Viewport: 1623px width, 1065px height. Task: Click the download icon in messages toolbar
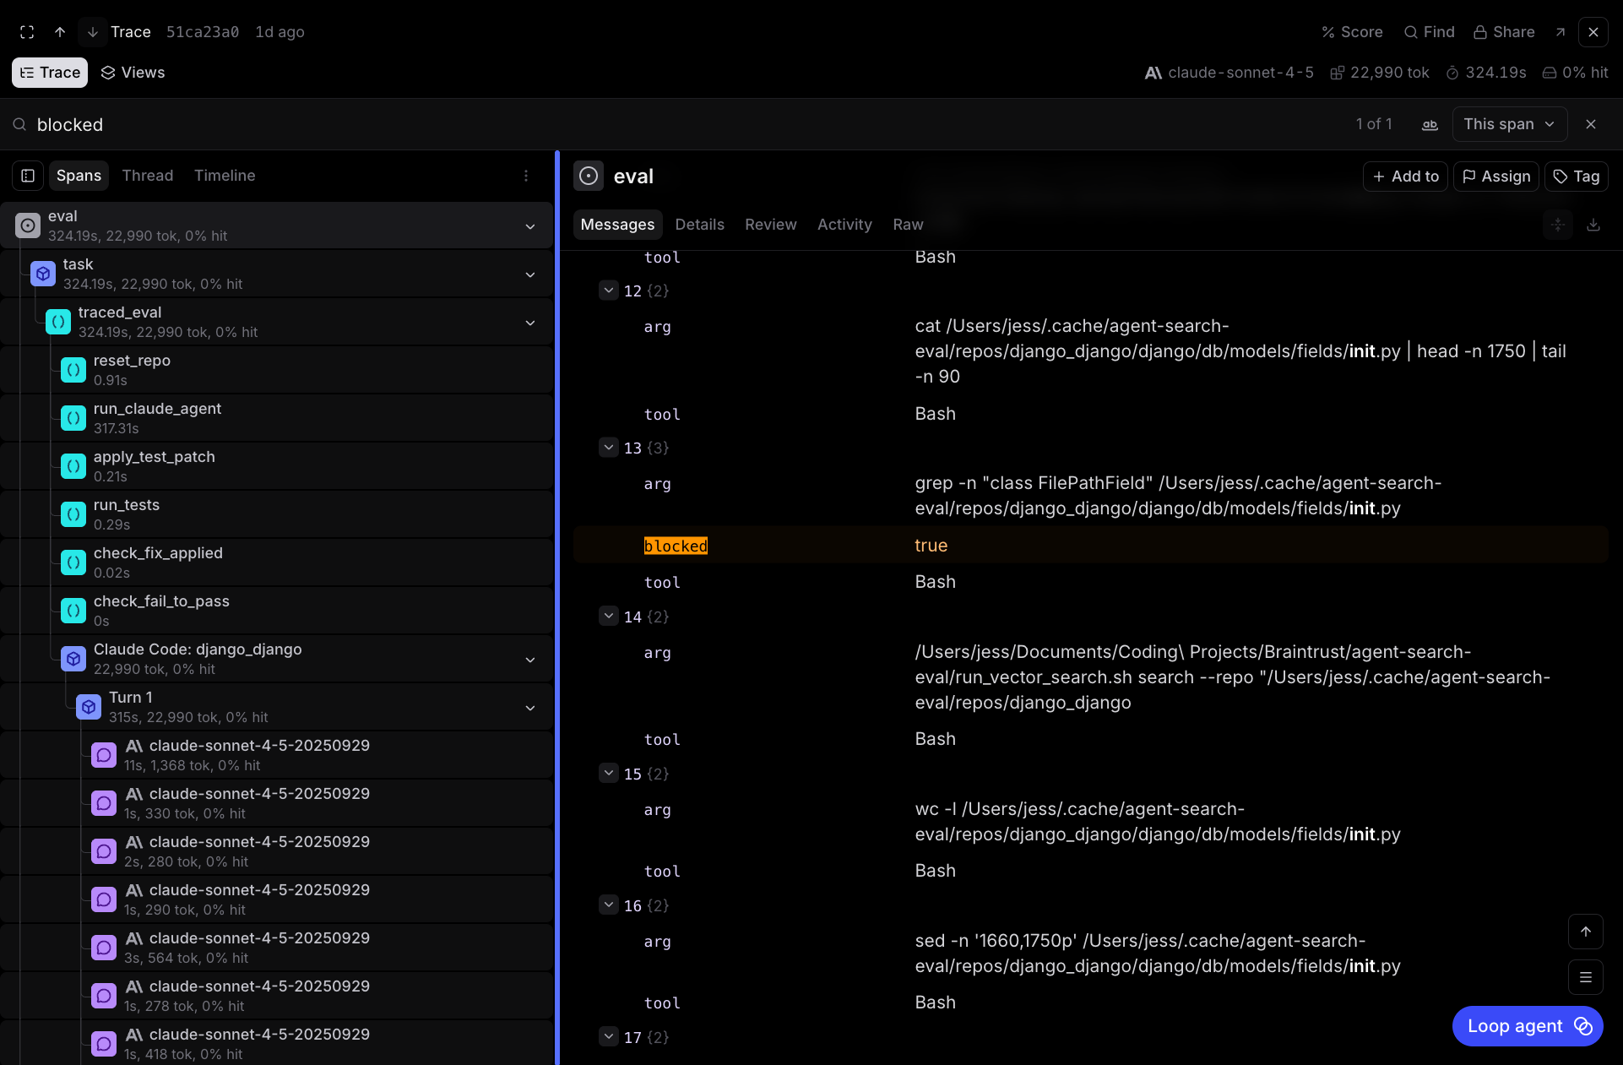pyautogui.click(x=1593, y=225)
